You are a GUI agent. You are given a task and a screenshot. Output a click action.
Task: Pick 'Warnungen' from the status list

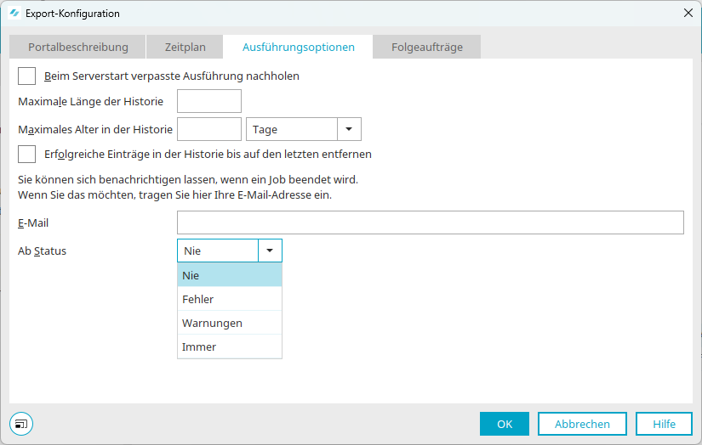pyautogui.click(x=229, y=323)
